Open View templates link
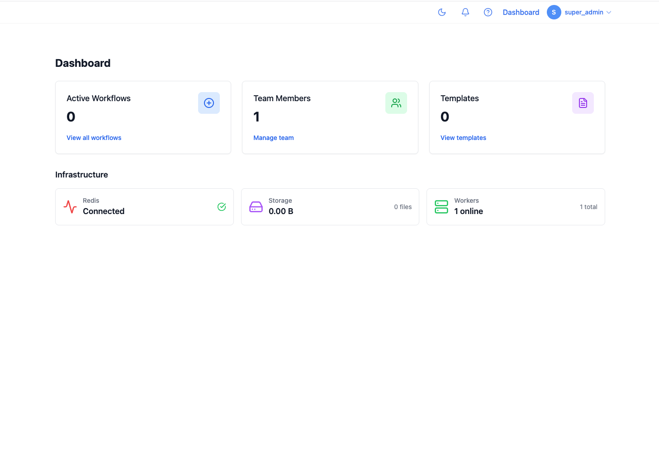The width and height of the screenshot is (659, 457). pyautogui.click(x=463, y=138)
